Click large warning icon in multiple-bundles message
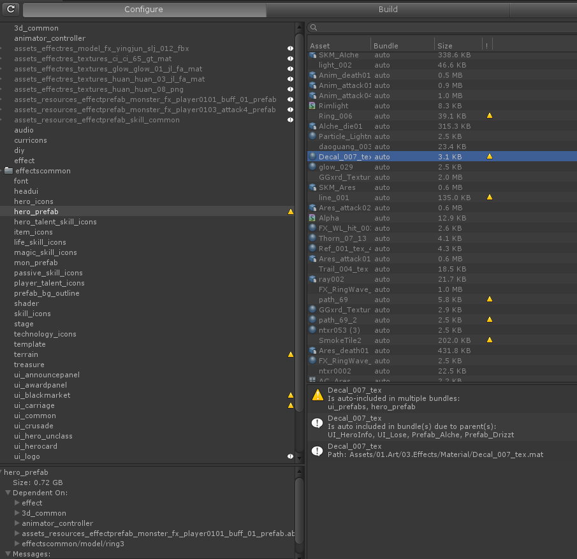This screenshot has height=559, width=577. 318,395
